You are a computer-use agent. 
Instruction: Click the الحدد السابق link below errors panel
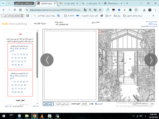pyautogui.click(x=8, y=106)
